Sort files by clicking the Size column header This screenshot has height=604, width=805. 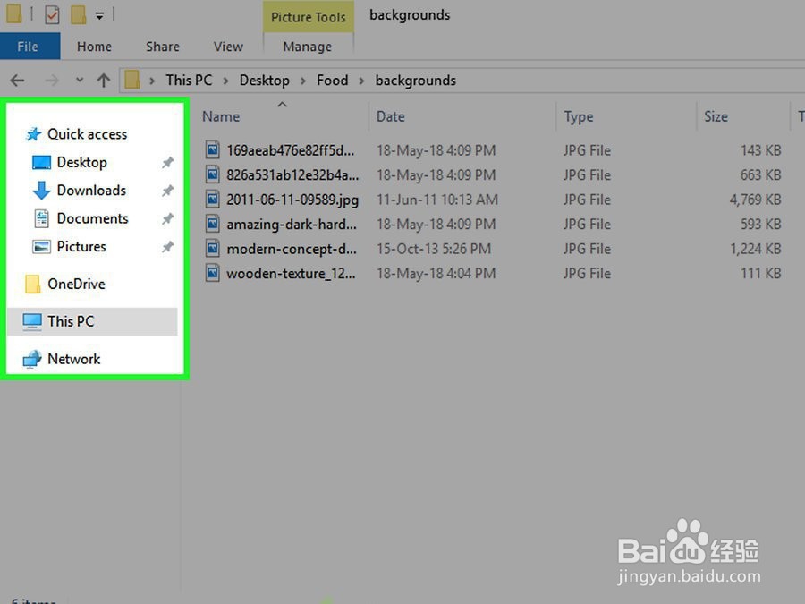pos(716,116)
